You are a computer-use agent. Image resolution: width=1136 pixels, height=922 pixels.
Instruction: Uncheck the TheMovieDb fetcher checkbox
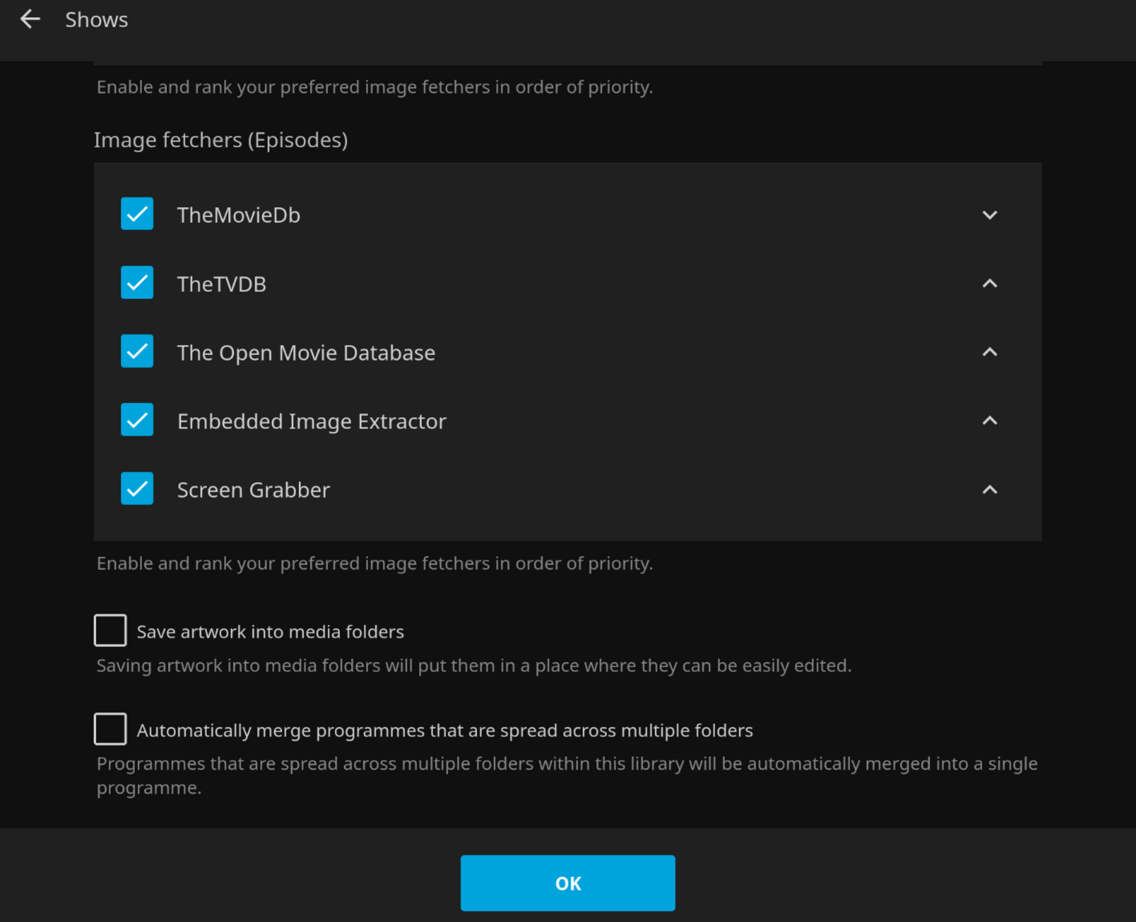[137, 214]
